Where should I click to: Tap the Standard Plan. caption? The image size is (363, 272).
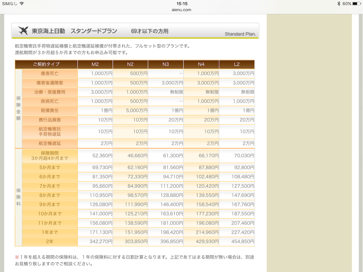[240, 34]
